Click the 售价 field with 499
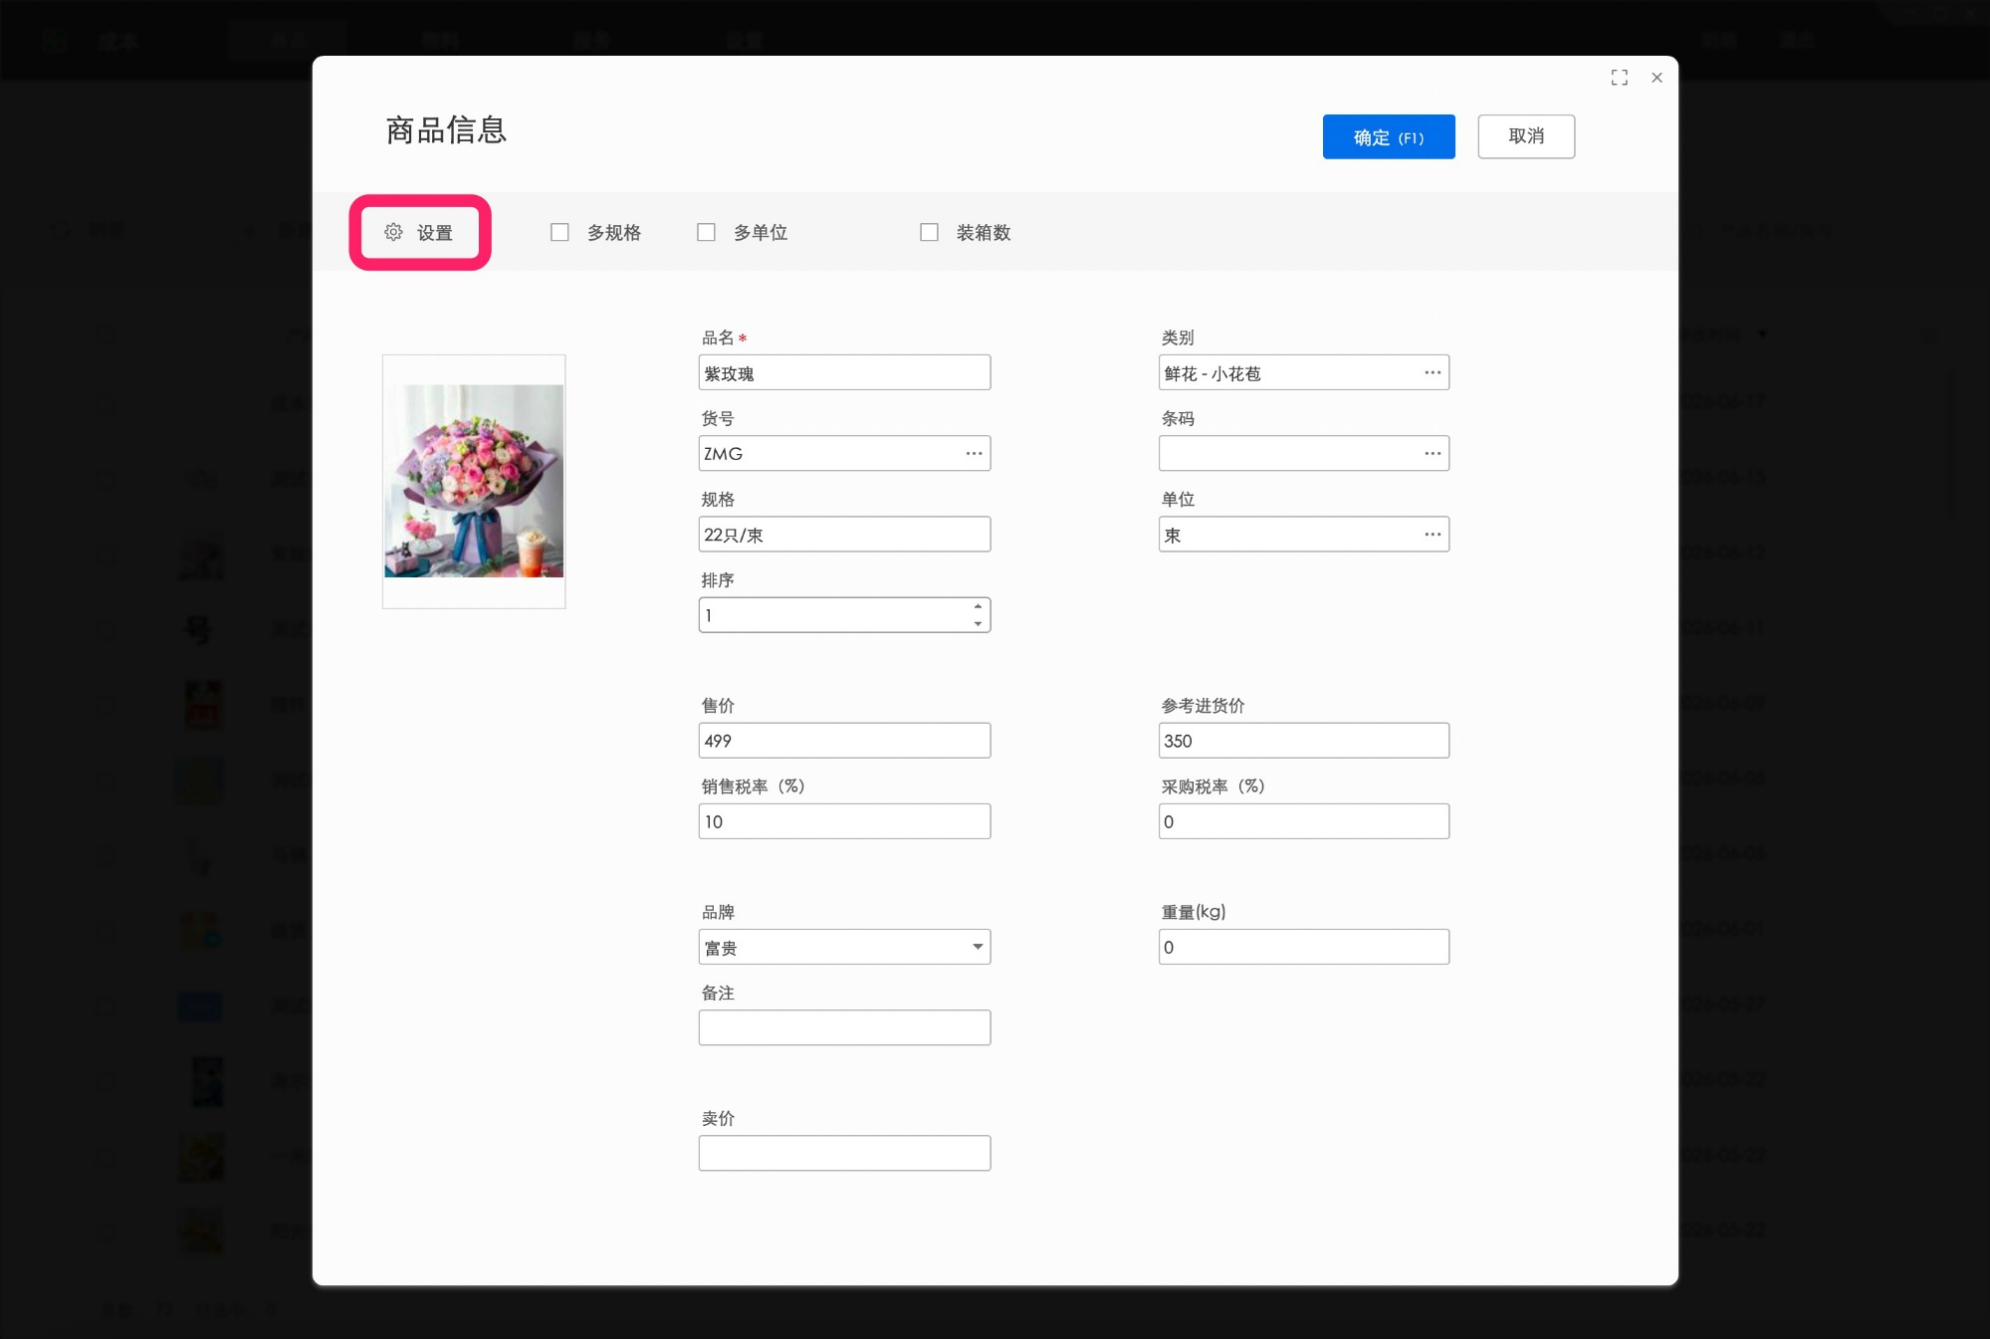 (x=844, y=740)
